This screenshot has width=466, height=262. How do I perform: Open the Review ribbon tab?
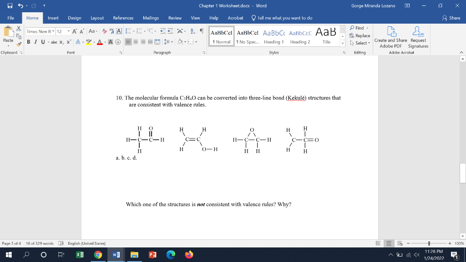tap(175, 18)
